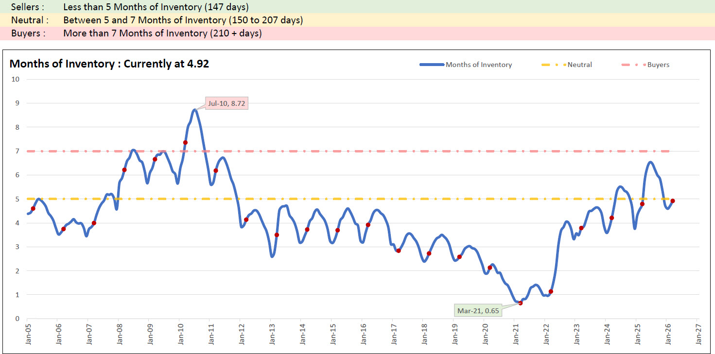Click the chart title 'Months of Inventory : Currently at 4.92'
715x354 pixels.
(x=109, y=64)
